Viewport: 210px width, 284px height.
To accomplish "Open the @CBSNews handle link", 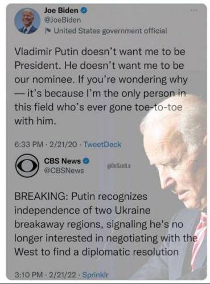I will (64, 170).
